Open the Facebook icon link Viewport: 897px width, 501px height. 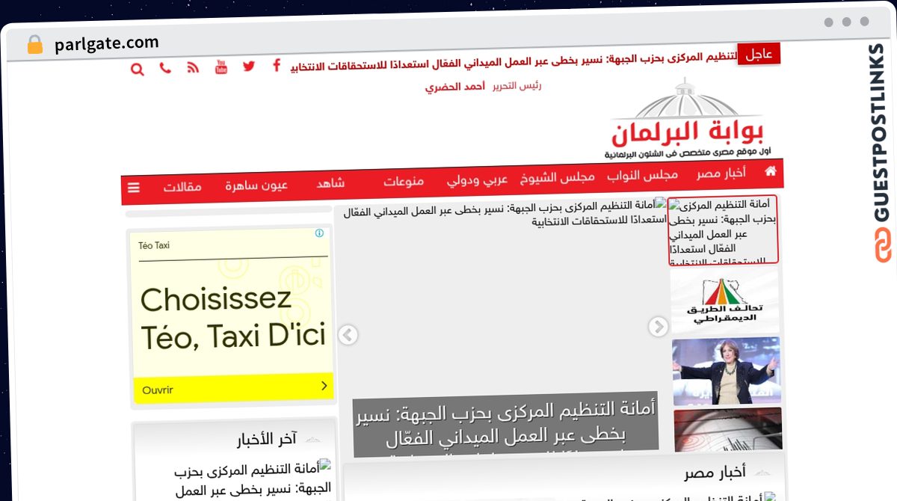point(277,65)
